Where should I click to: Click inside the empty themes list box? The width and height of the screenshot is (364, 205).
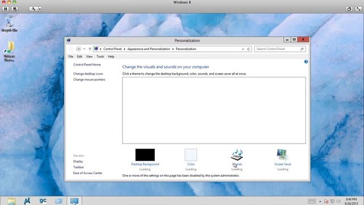pos(214,110)
